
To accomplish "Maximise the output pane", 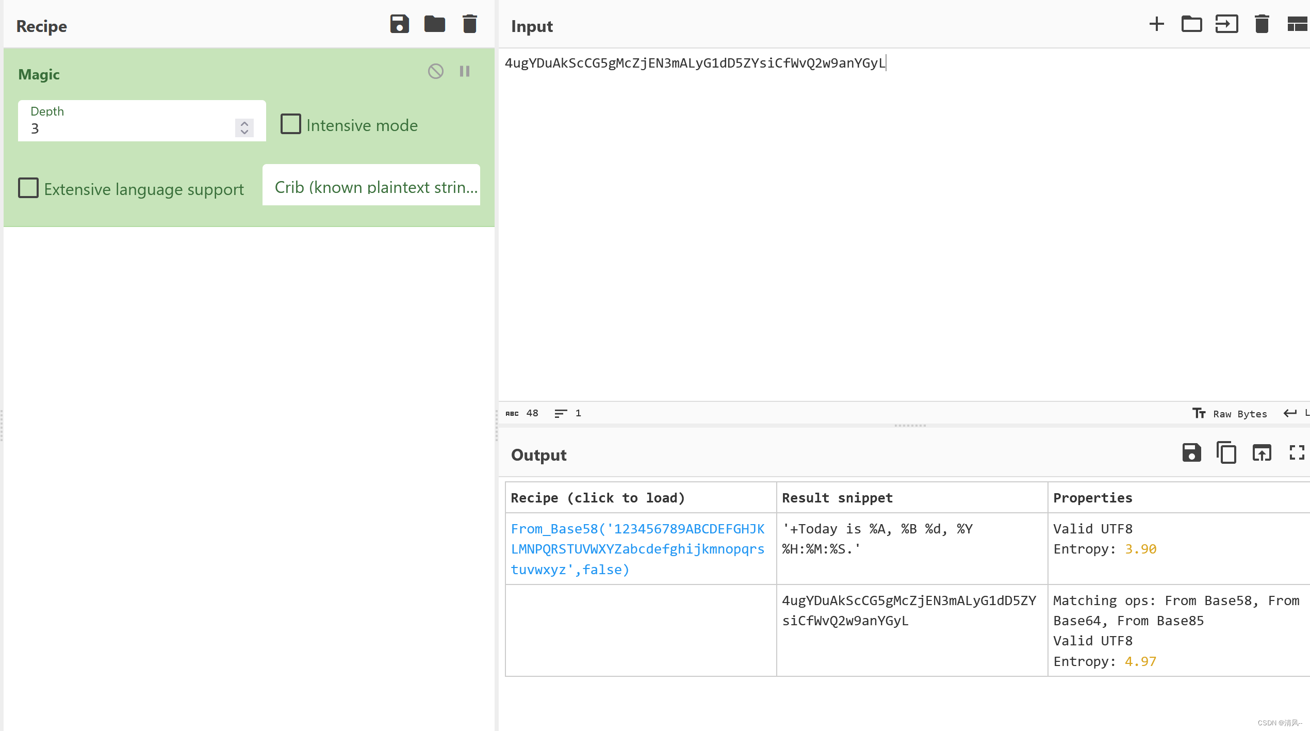I will coord(1297,453).
